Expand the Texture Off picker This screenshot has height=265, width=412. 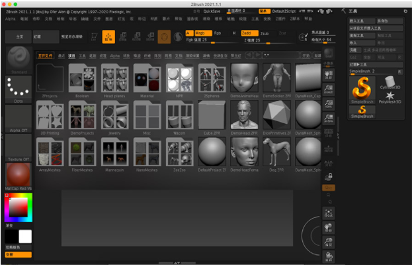click(x=18, y=147)
